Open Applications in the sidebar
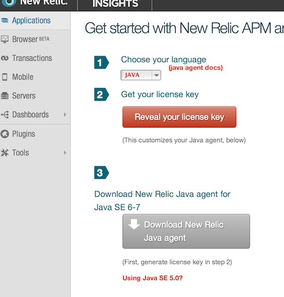The width and height of the screenshot is (284, 297). (x=31, y=20)
